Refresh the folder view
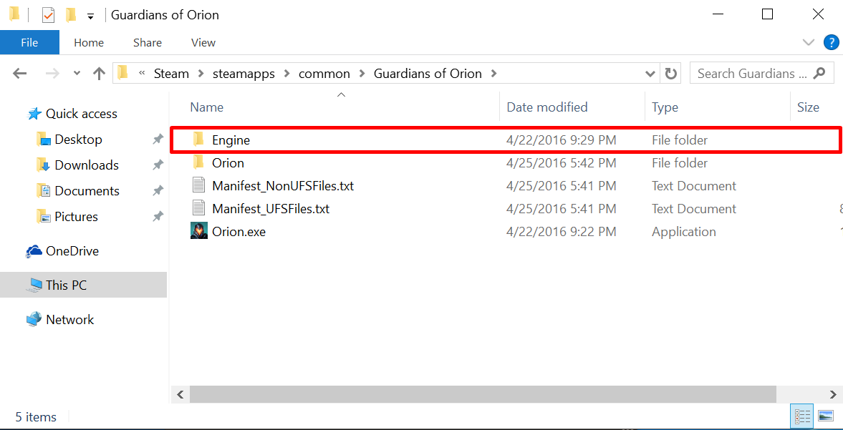This screenshot has width=843, height=430. coord(670,74)
